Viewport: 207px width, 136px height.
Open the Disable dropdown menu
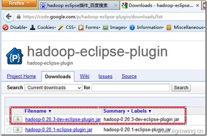pyautogui.click(x=19, y=27)
